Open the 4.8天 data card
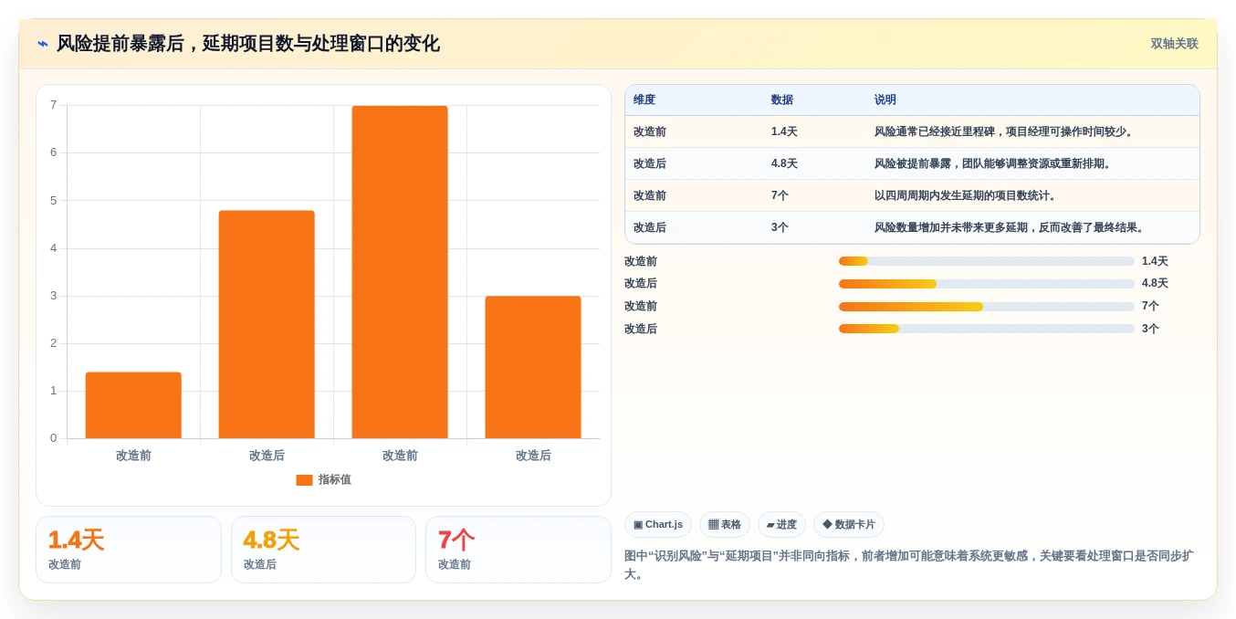The image size is (1236, 619). click(324, 550)
